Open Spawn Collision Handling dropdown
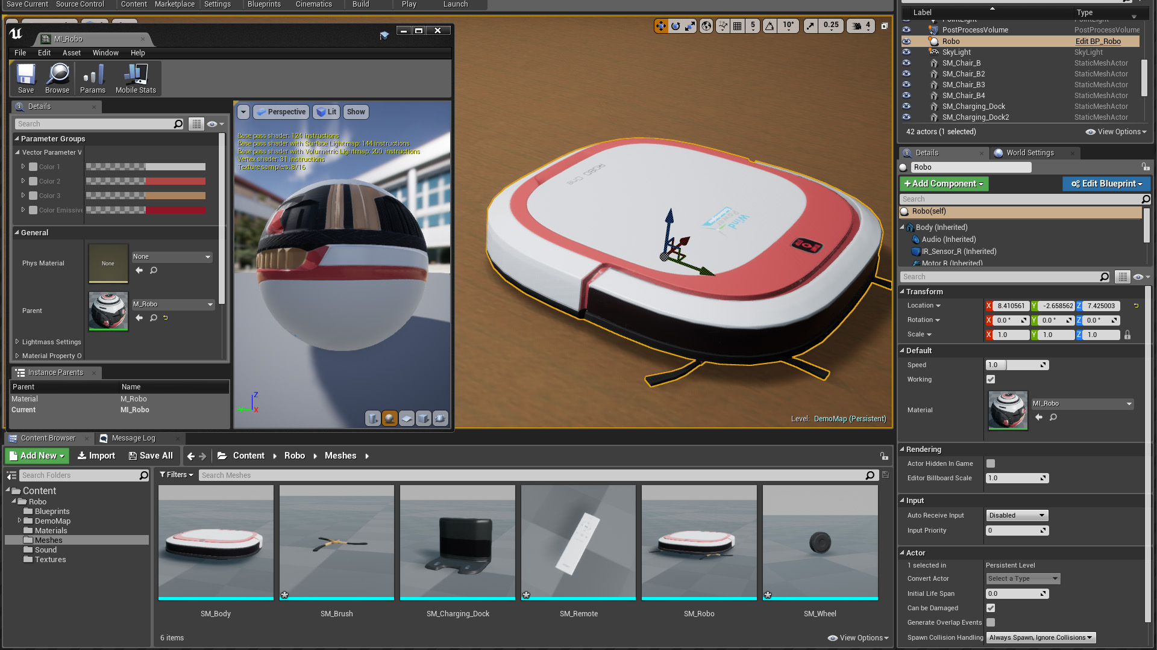The image size is (1157, 650). click(1041, 637)
